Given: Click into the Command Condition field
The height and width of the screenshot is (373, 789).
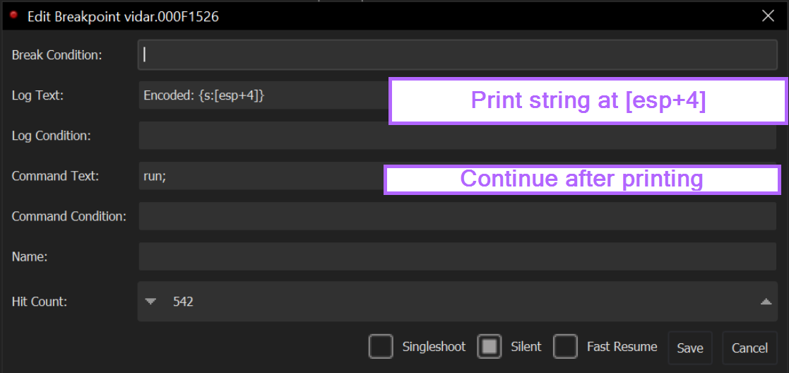Looking at the screenshot, I should 458,216.
